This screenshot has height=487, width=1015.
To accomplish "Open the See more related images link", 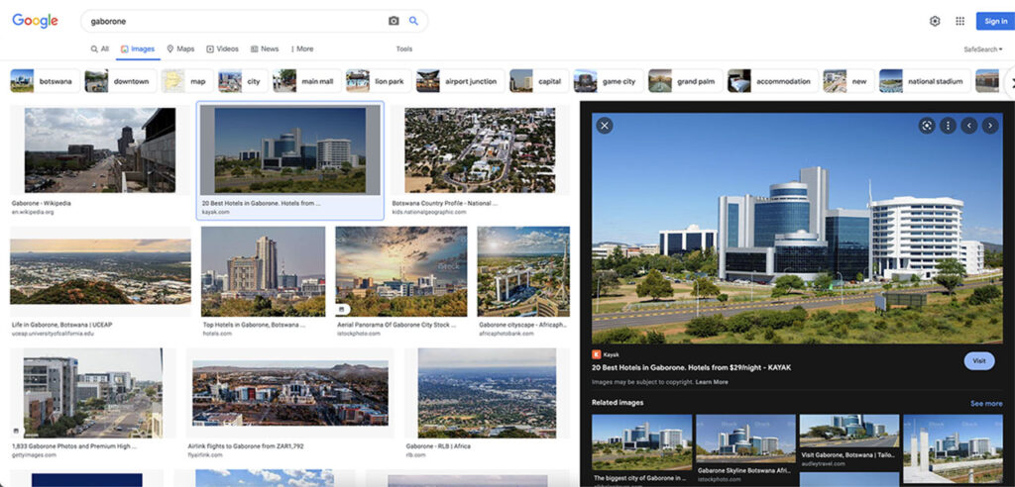I will [x=986, y=404].
